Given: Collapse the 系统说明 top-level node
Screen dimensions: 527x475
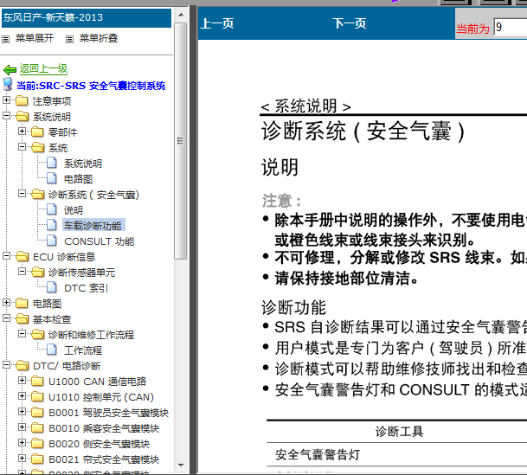Looking at the screenshot, I should tap(6, 116).
